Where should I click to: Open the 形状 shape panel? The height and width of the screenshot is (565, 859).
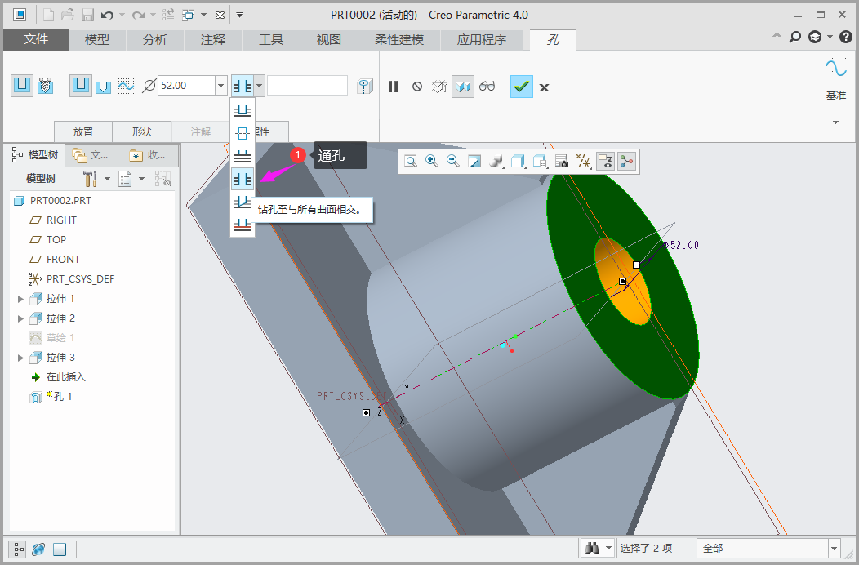(142, 131)
